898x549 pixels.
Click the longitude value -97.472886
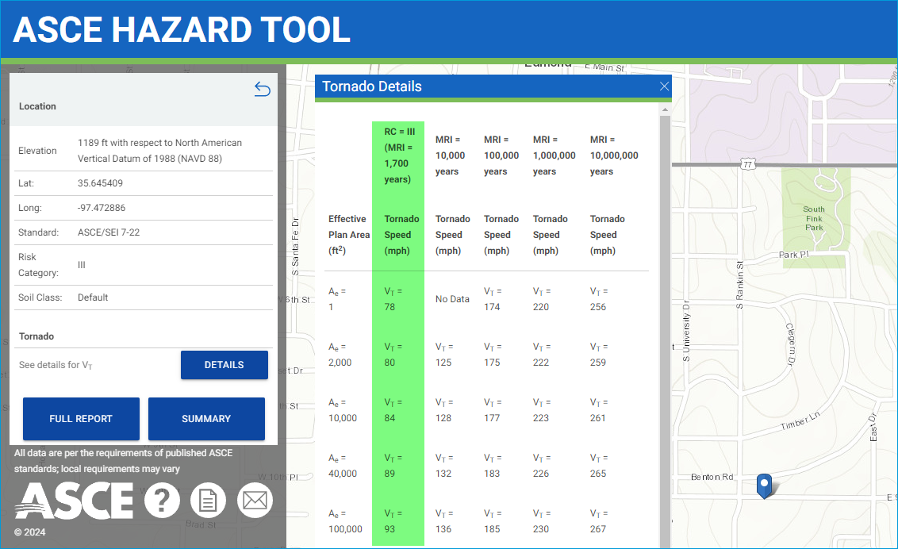(102, 208)
